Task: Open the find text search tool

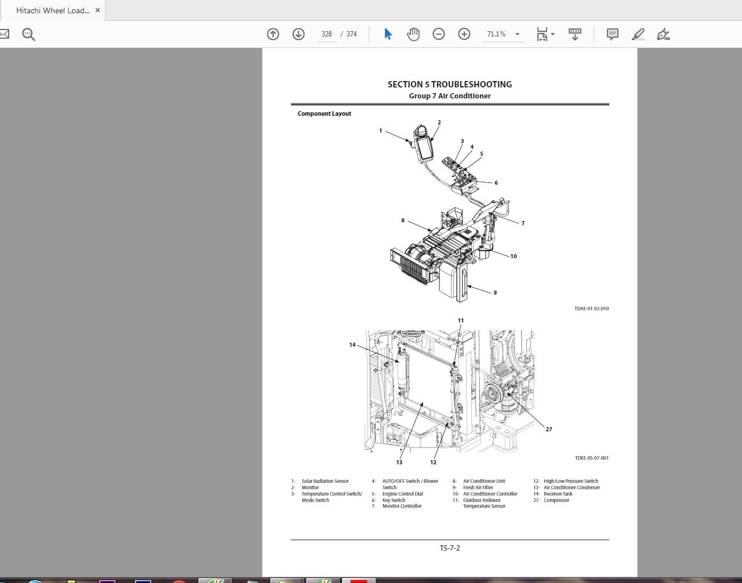Action: 28,34
